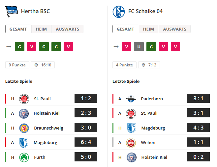217x167 pixels.
Task: Open the Hertha vs Fürth 5:0 score
Action: coord(86,157)
